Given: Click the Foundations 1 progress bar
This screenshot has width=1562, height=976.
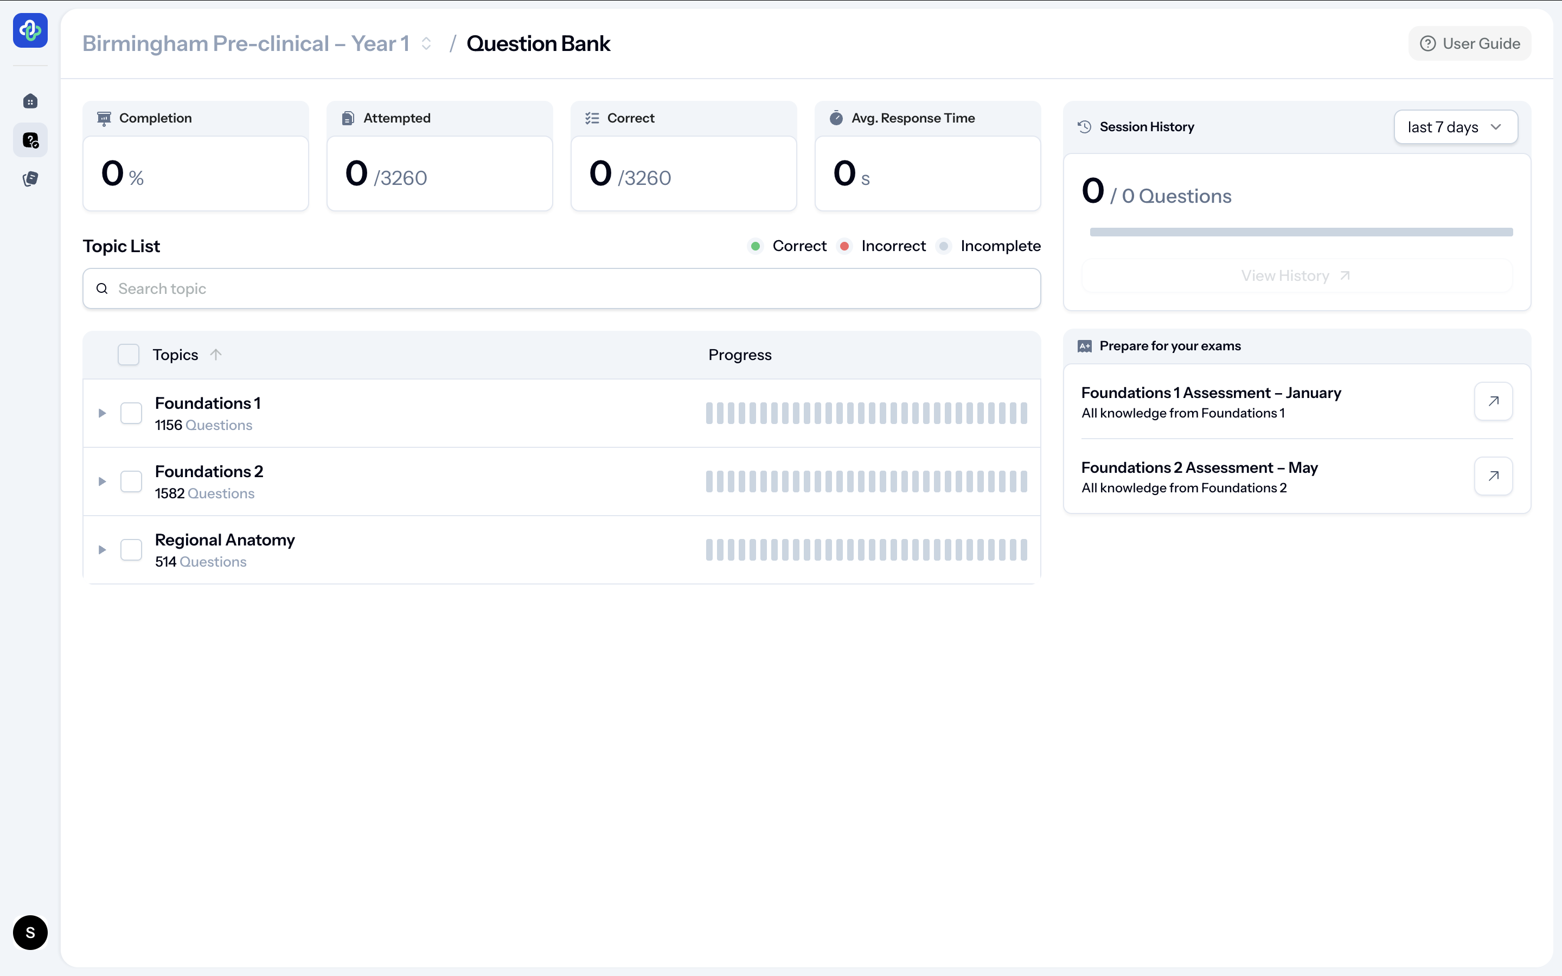Looking at the screenshot, I should point(866,413).
